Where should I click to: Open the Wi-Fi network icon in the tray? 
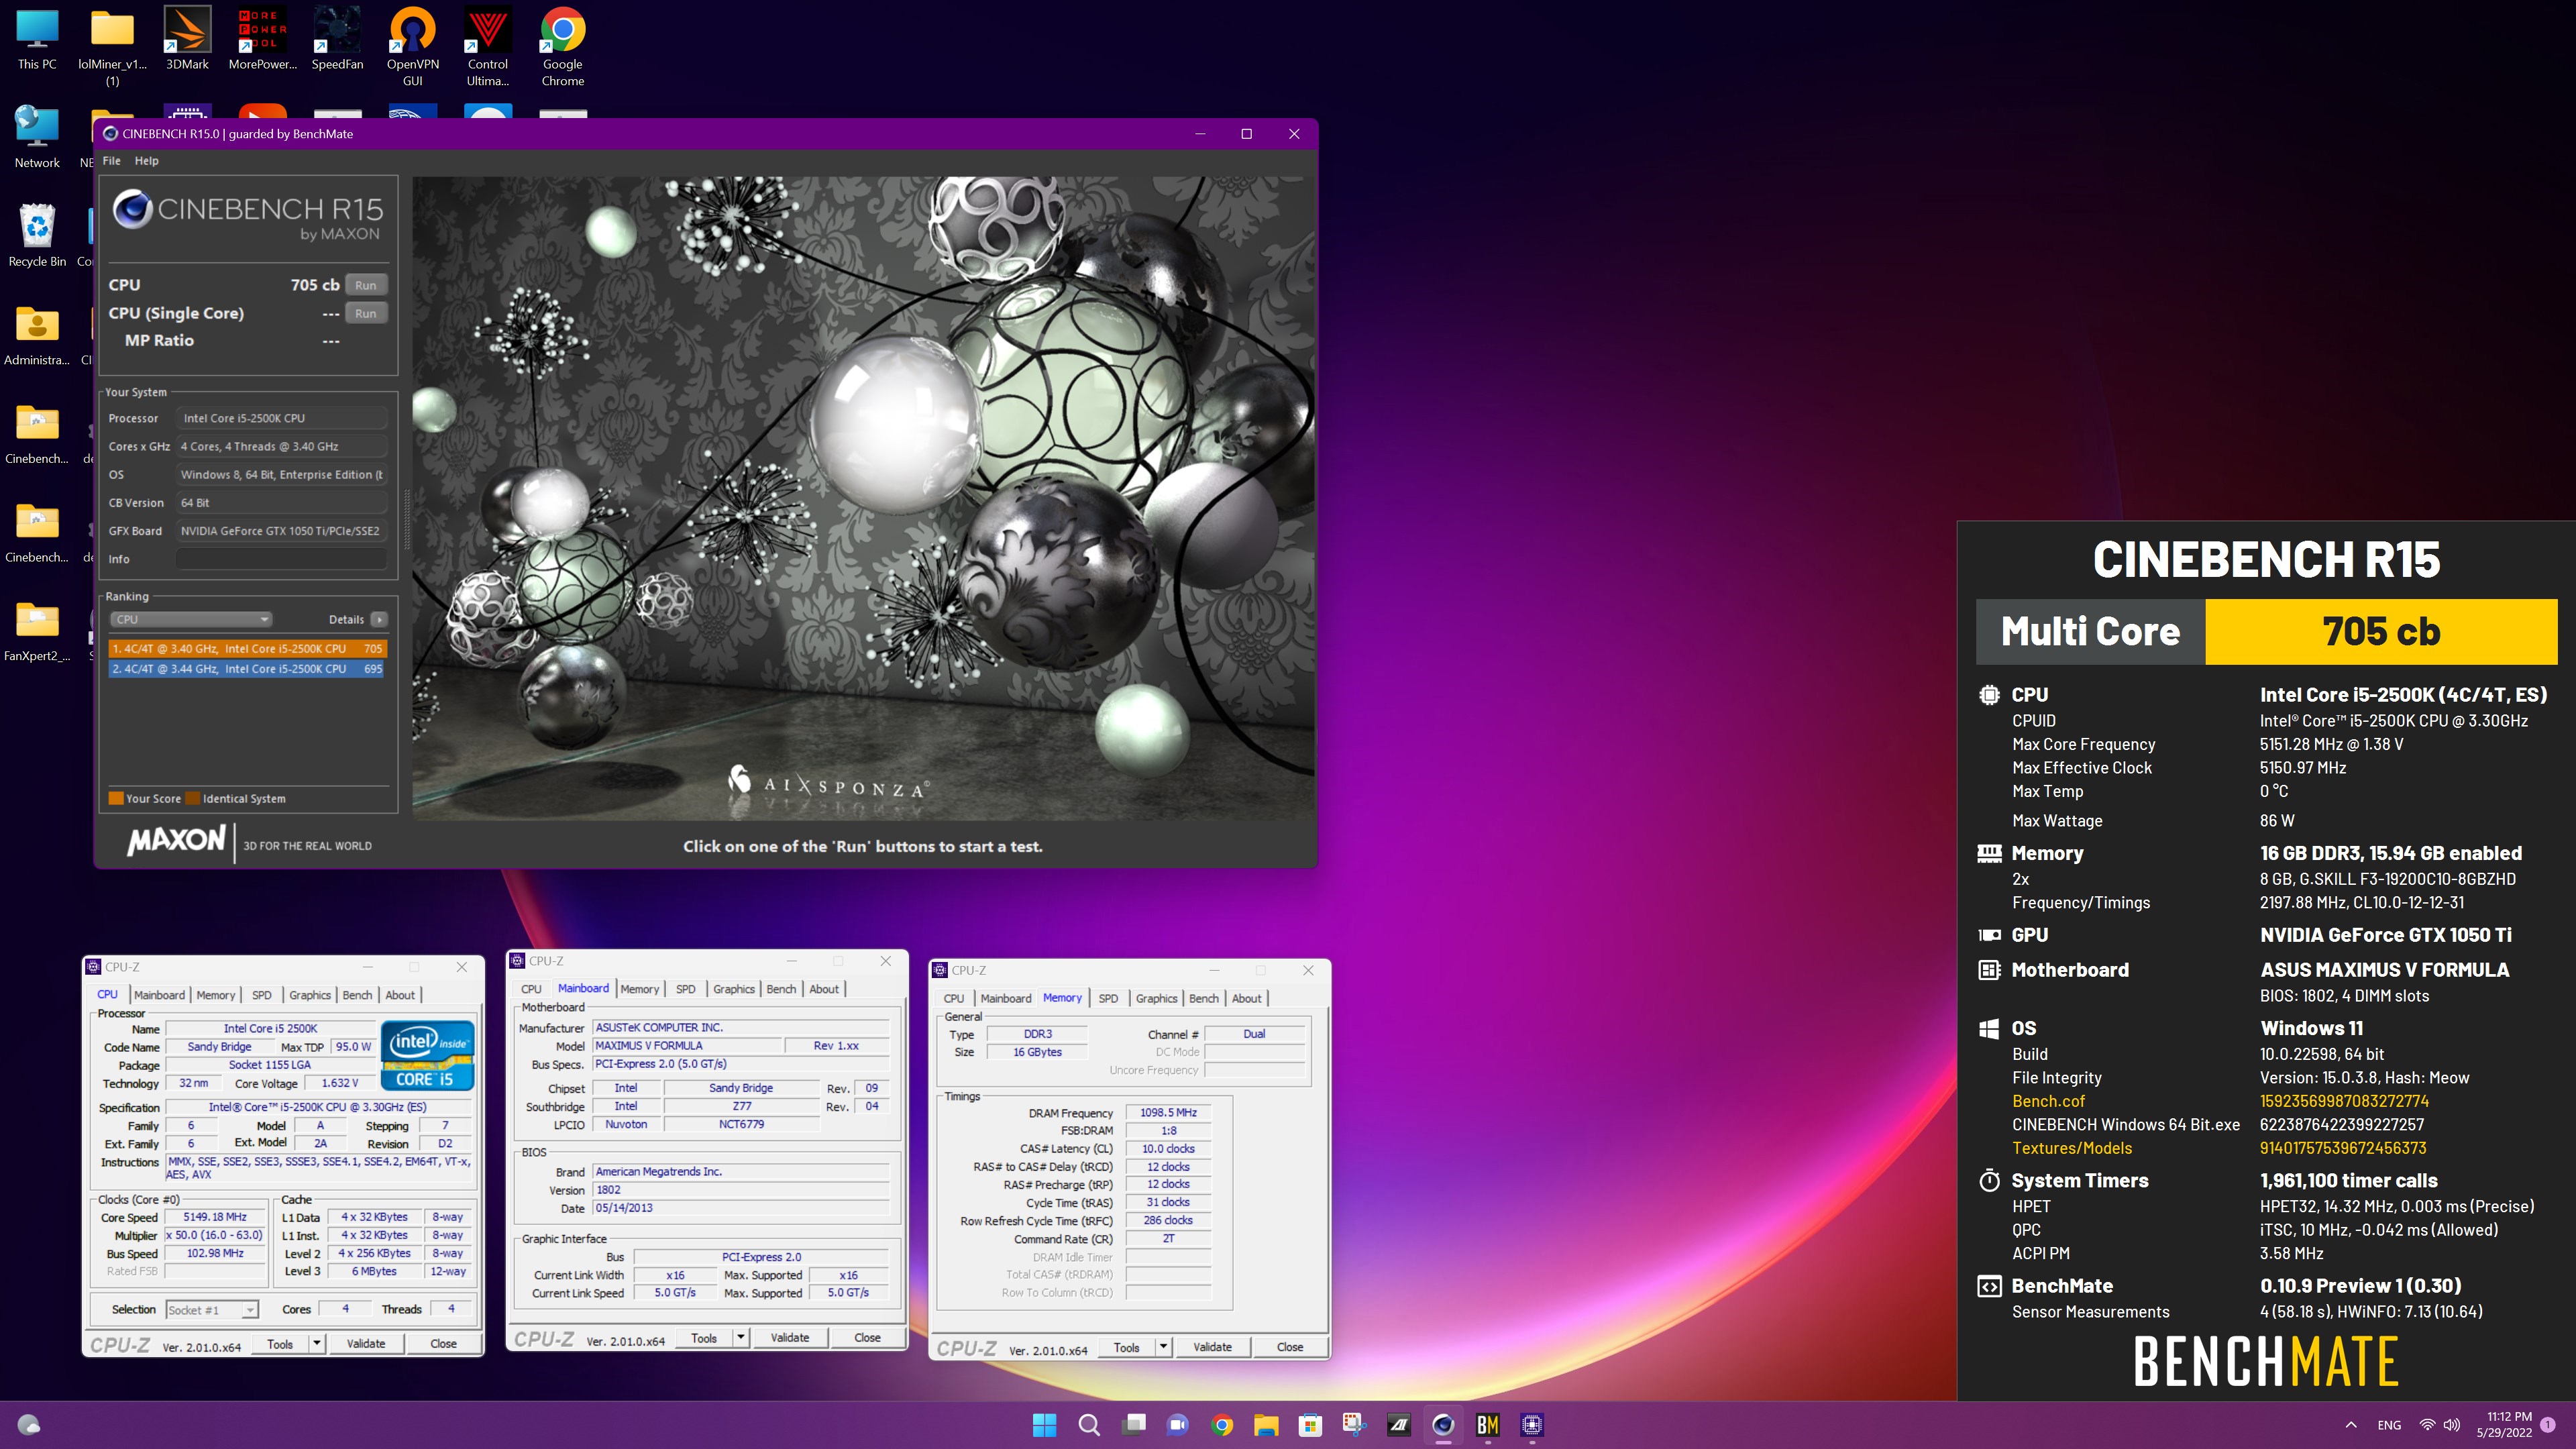[2427, 1424]
